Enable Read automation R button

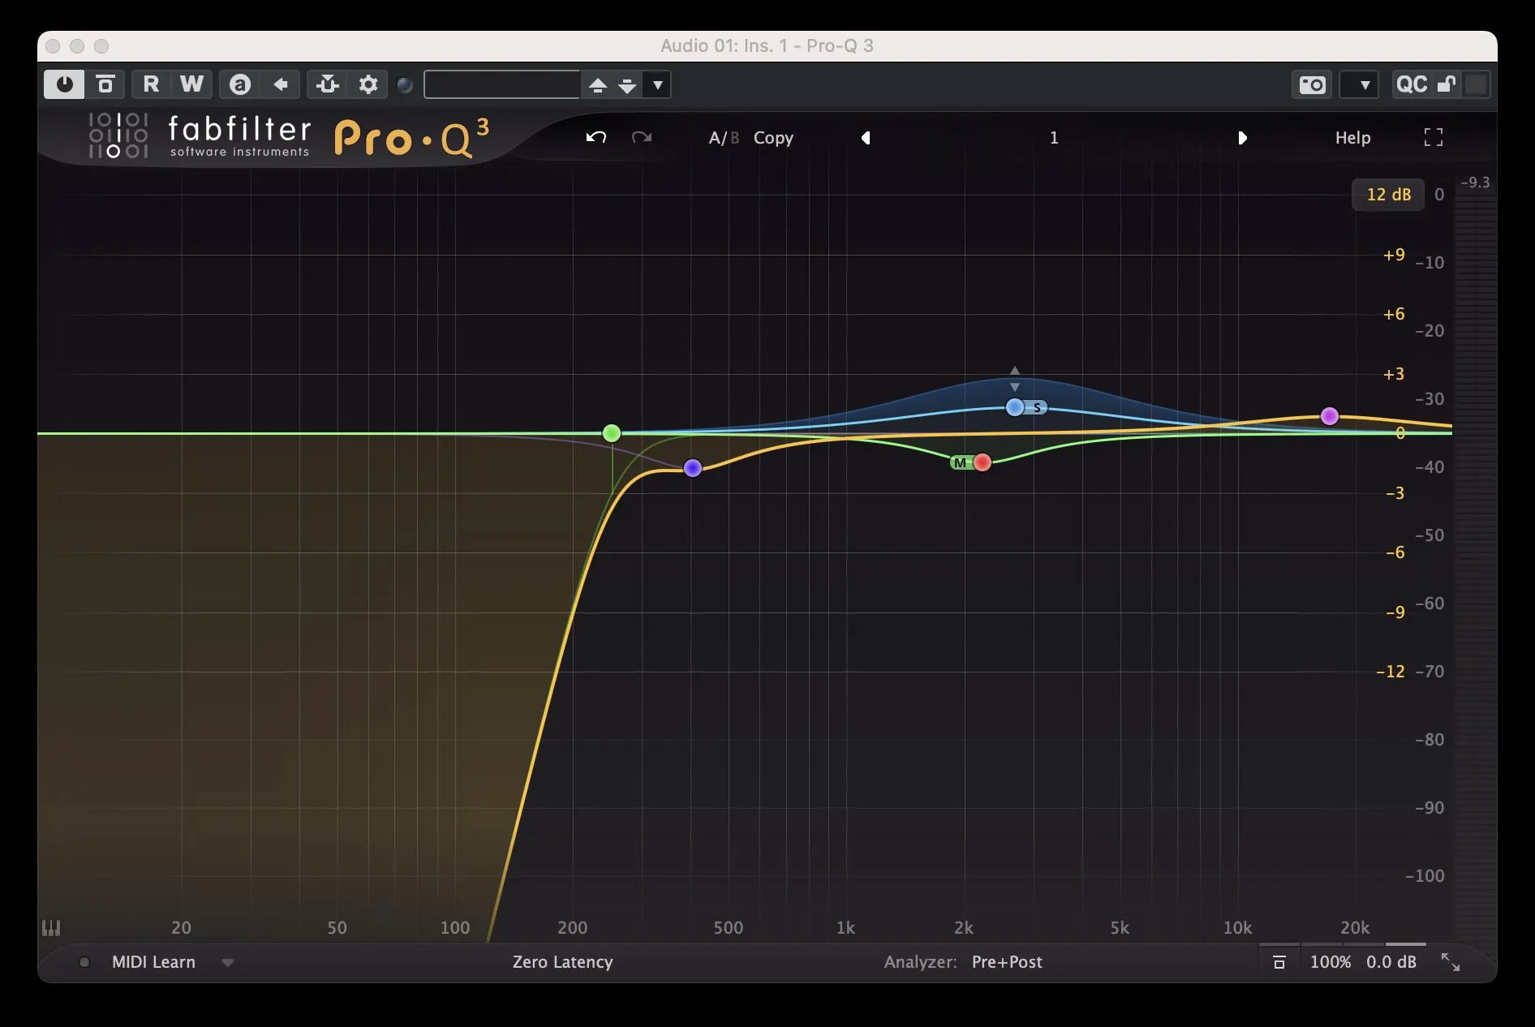point(151,84)
